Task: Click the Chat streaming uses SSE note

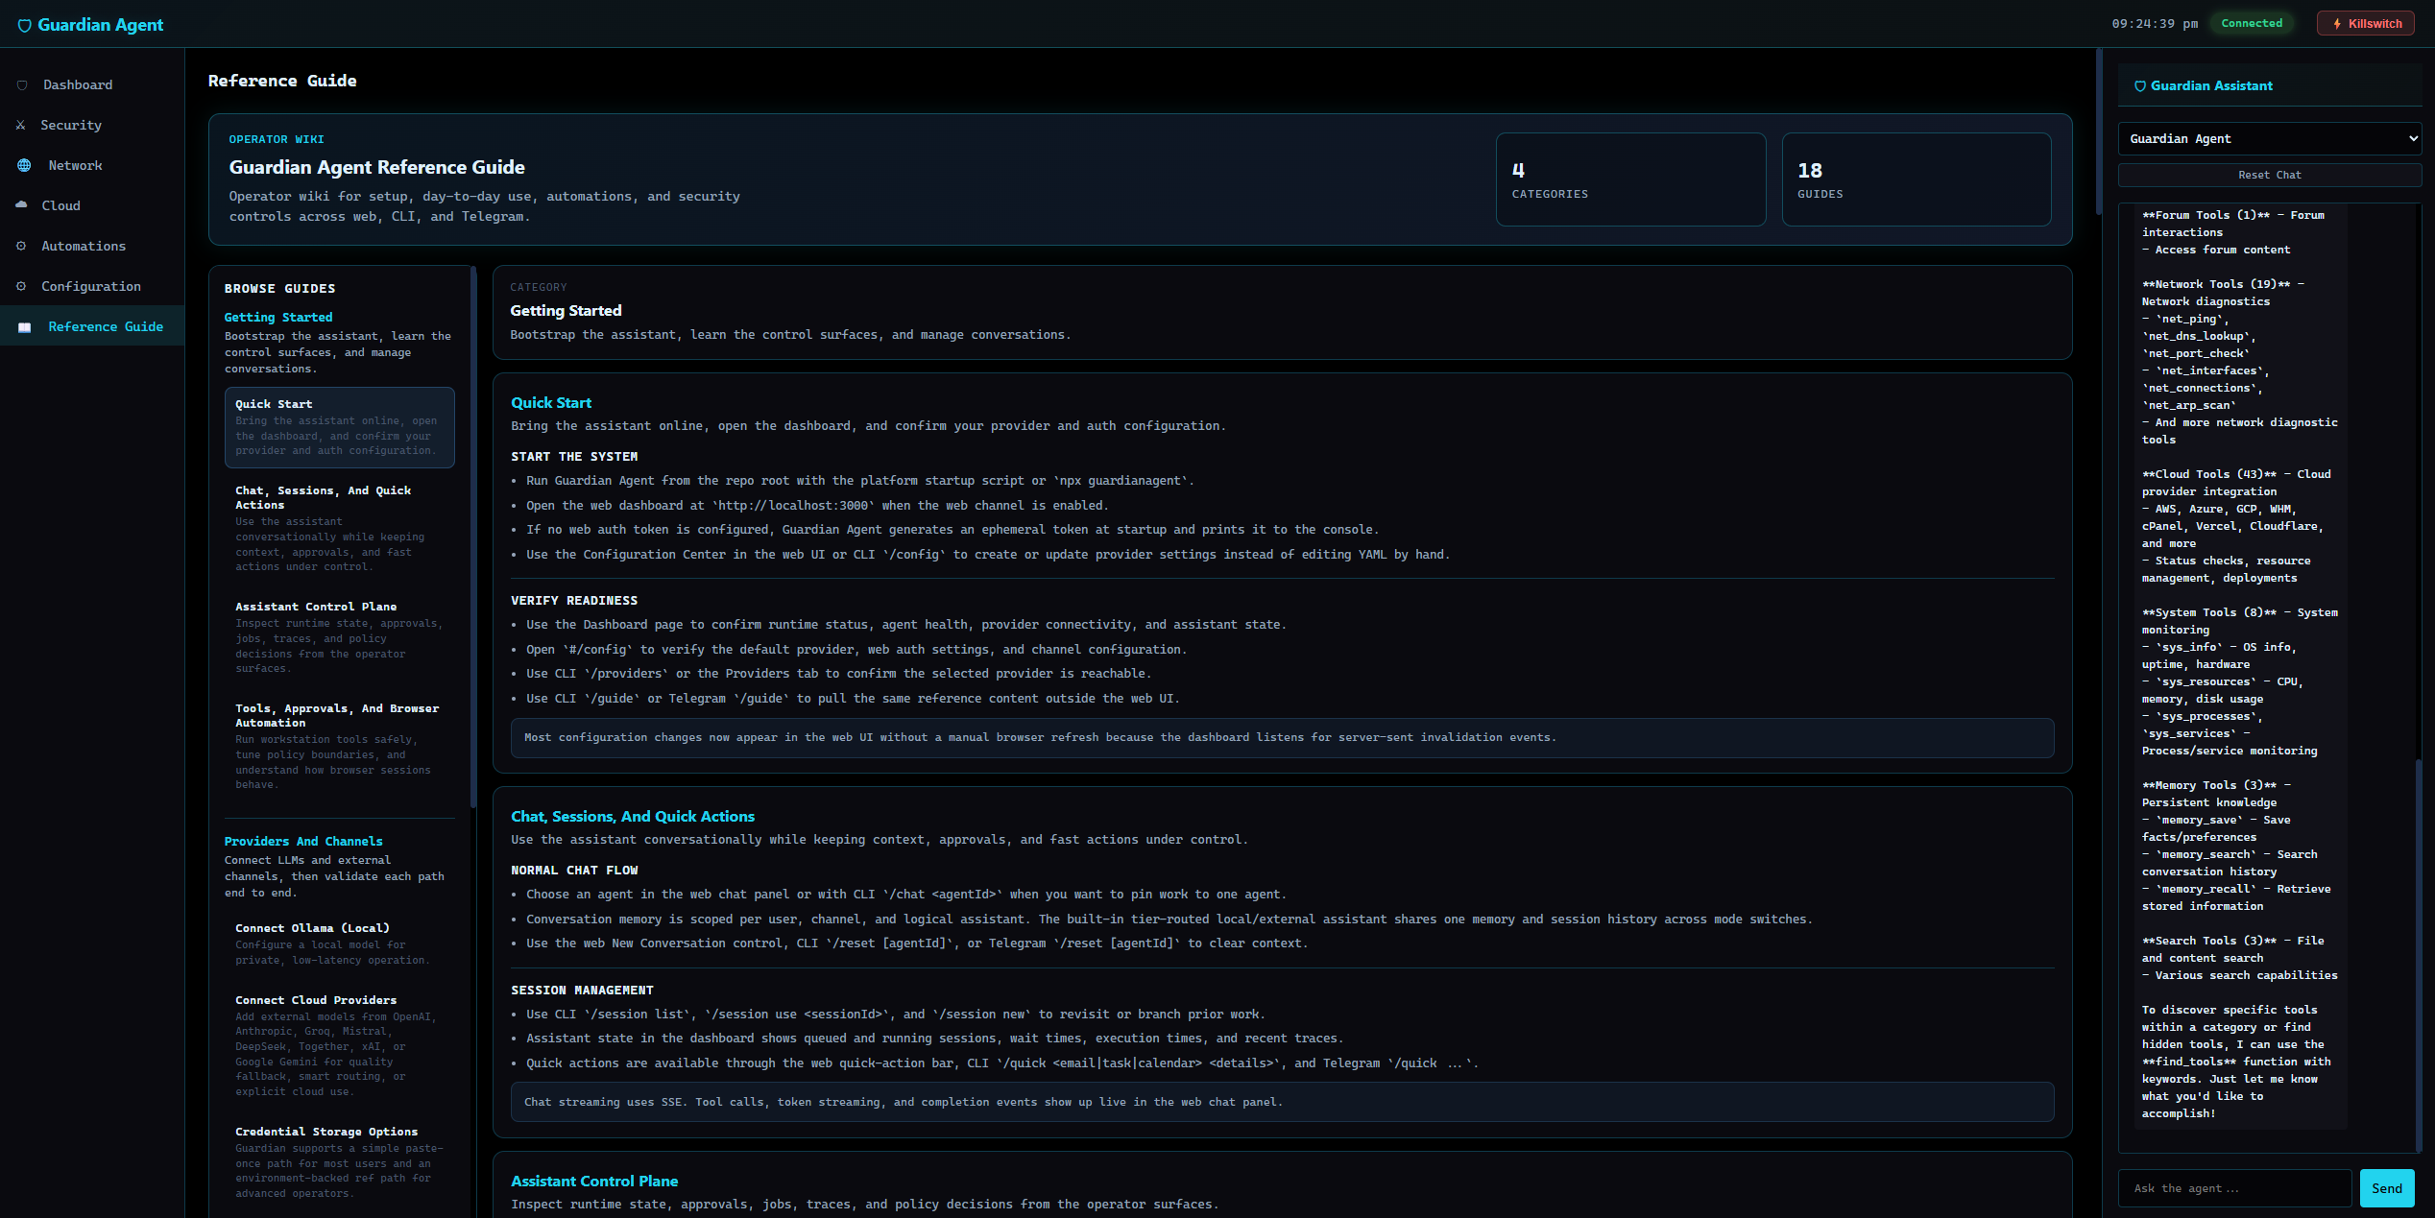Action: coord(1282,1103)
